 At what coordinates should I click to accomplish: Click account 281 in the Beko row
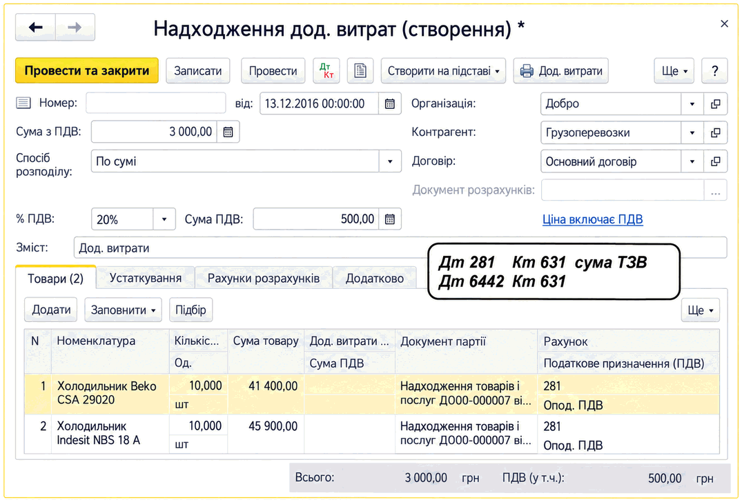pos(628,386)
